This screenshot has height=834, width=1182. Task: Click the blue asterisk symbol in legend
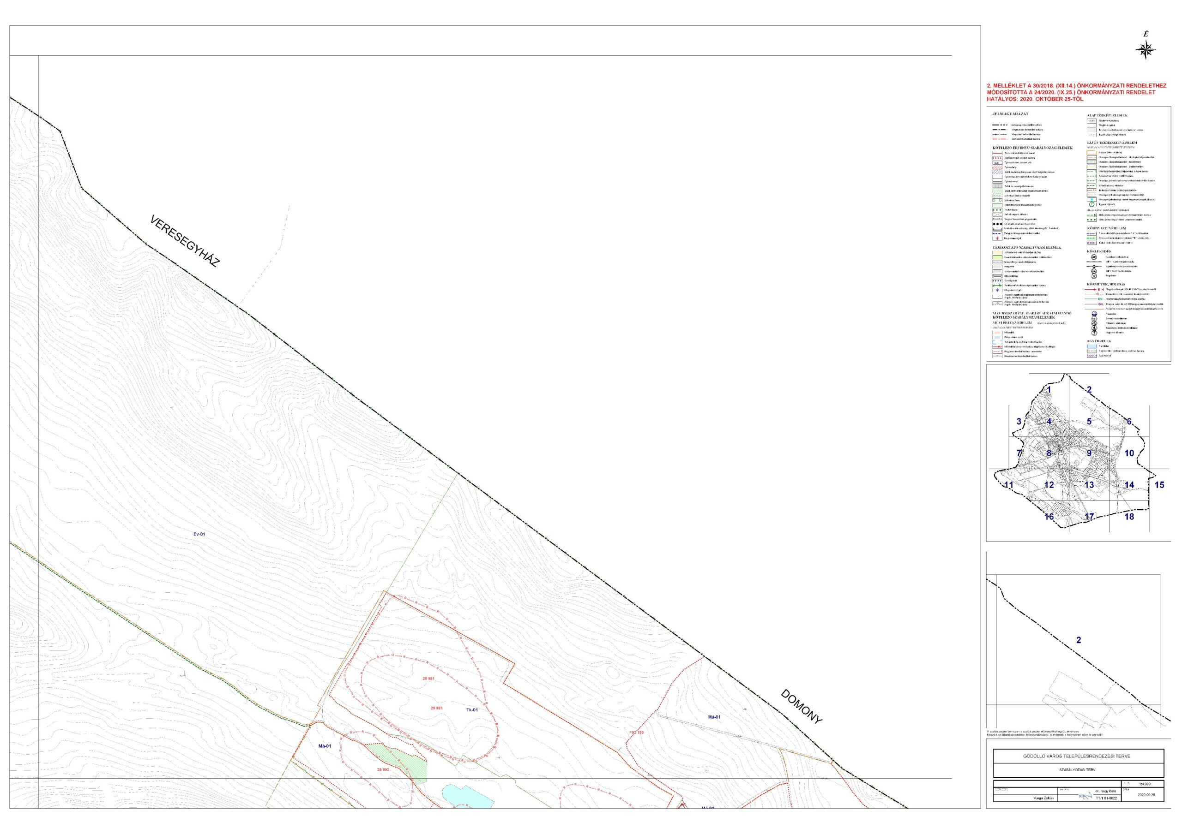[997, 290]
